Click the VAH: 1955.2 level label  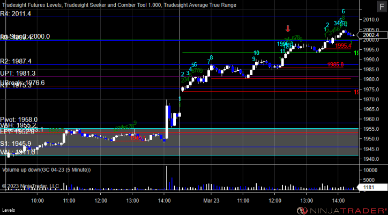pyautogui.click(x=18, y=125)
